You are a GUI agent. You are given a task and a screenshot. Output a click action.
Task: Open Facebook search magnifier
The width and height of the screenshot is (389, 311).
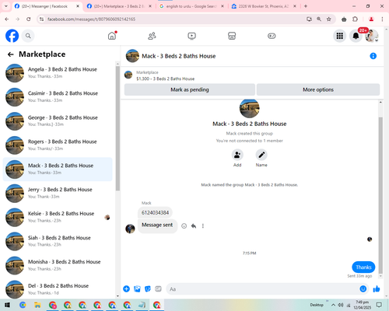(28, 36)
